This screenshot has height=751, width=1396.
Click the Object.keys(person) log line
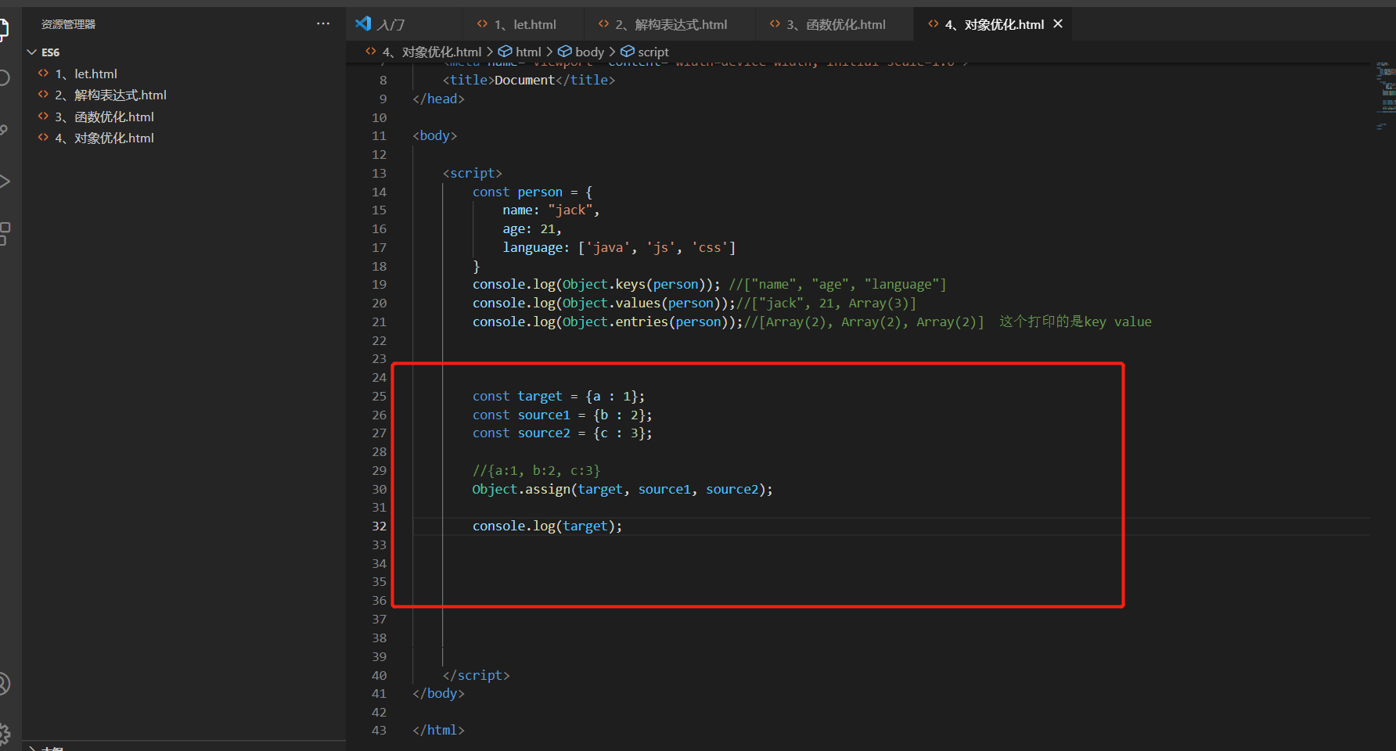pos(709,284)
